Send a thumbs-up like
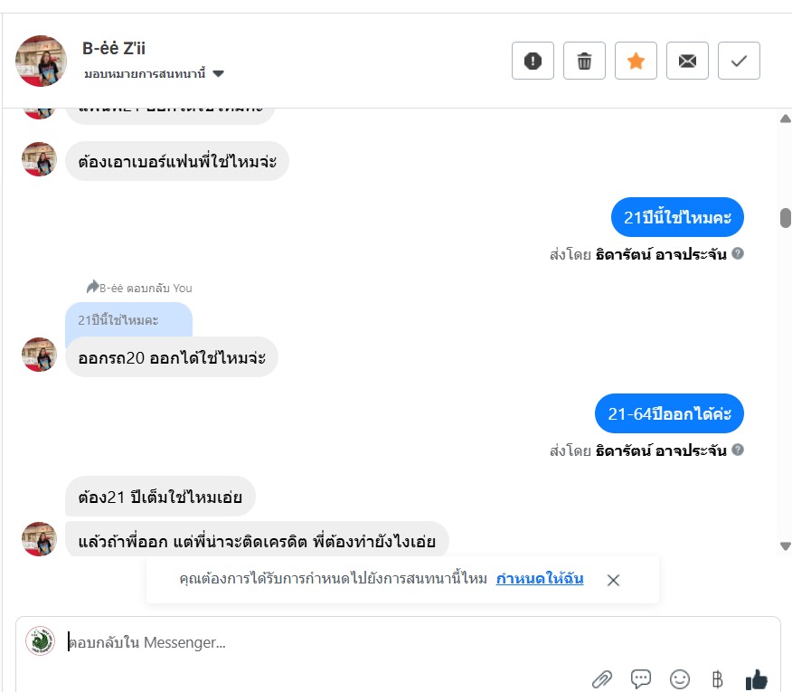Viewport: 792px width, 692px height. pos(756,679)
